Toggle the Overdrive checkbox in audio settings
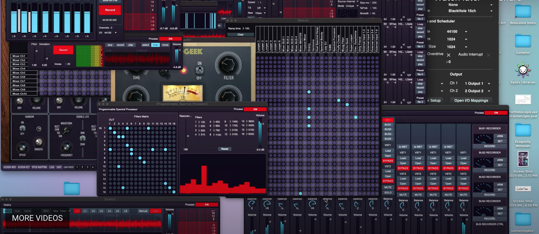Image resolution: width=539 pixels, height=234 pixels. coord(449,55)
